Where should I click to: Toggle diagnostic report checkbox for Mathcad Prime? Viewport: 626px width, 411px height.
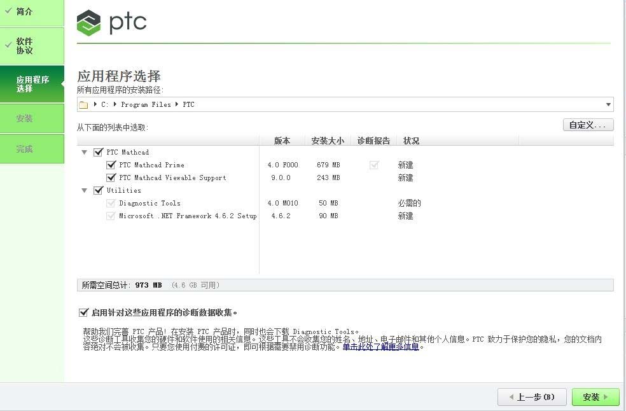click(374, 165)
